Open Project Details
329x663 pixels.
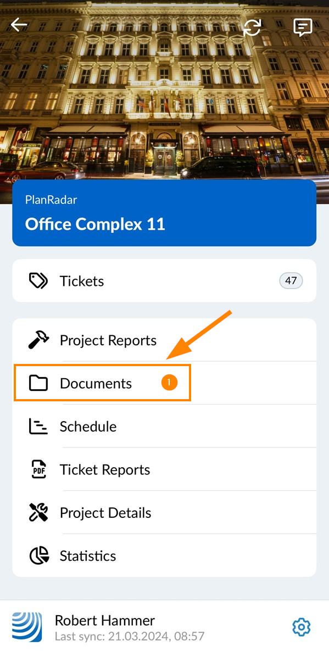tap(164, 512)
